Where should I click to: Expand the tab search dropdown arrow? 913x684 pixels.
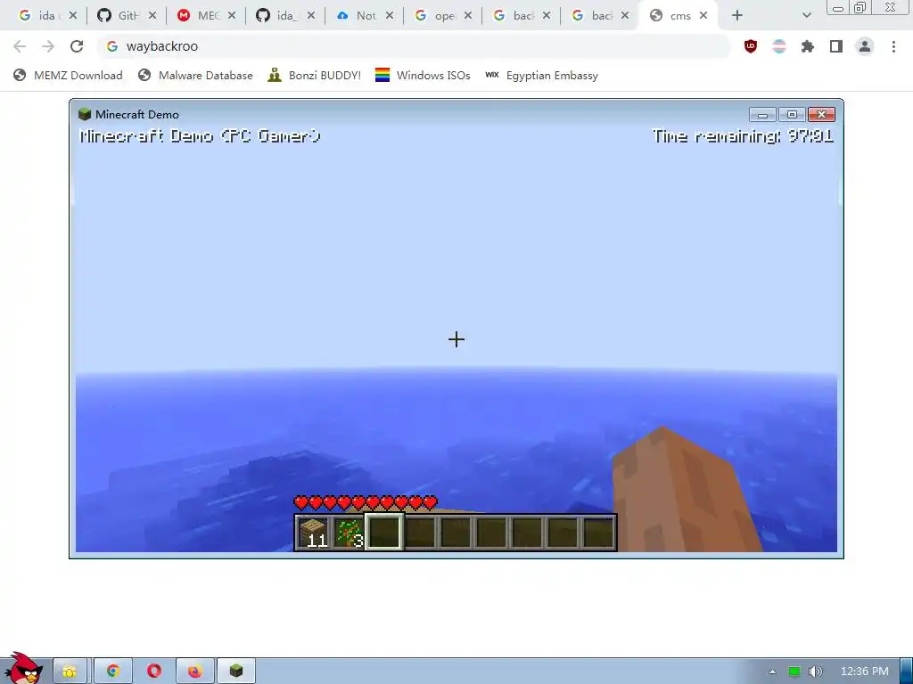pyautogui.click(x=806, y=16)
